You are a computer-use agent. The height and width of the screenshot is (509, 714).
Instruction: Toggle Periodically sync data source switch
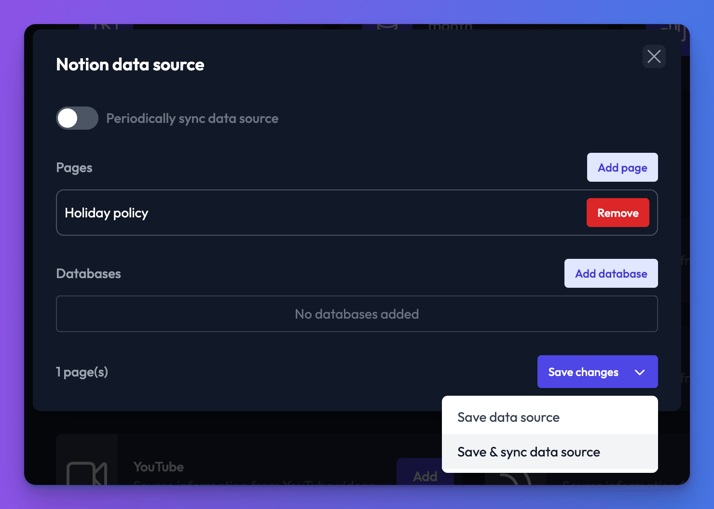[x=77, y=118]
